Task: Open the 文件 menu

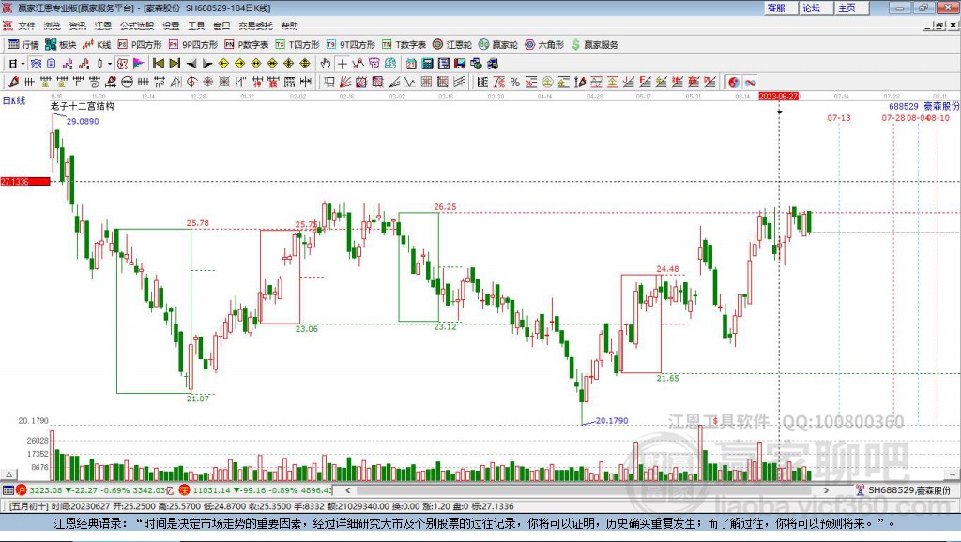Action: click(26, 25)
